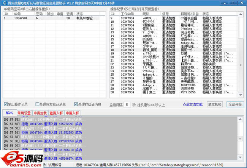The width and height of the screenshot is (247, 168).
Task: Open the 申请加我 tab
Action: 40,113
